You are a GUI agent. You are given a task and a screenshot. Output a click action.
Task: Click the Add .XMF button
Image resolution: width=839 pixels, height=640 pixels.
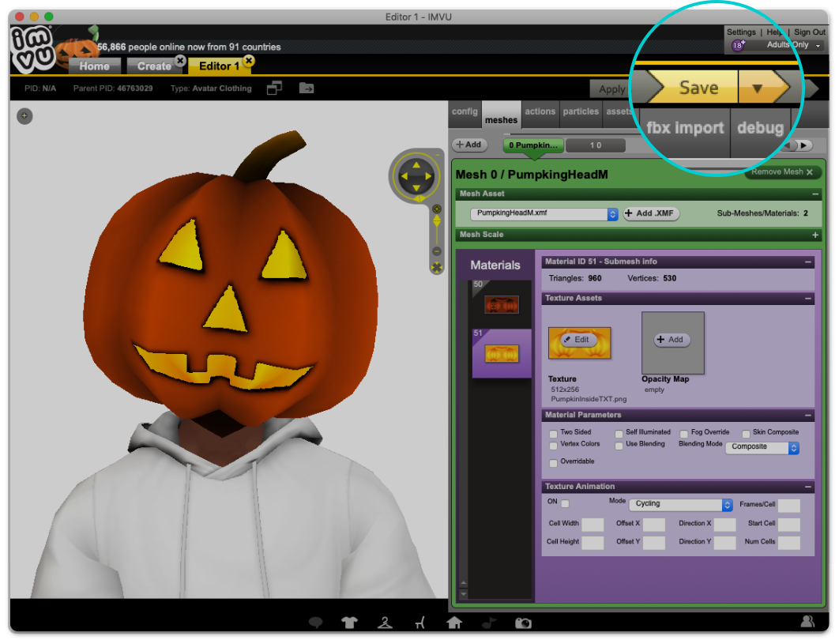point(651,213)
